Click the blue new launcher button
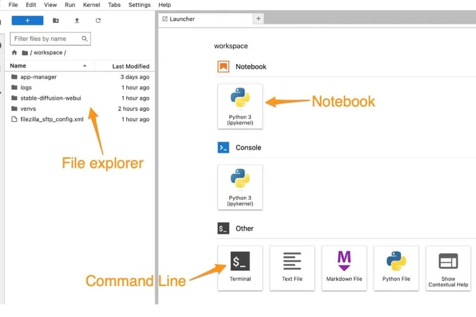 27,20
